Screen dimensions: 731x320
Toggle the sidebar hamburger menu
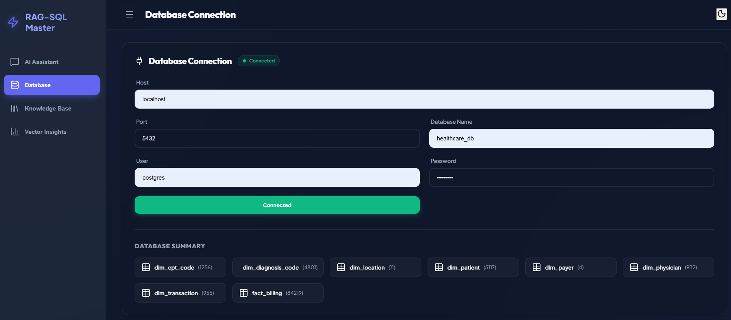pyautogui.click(x=130, y=14)
